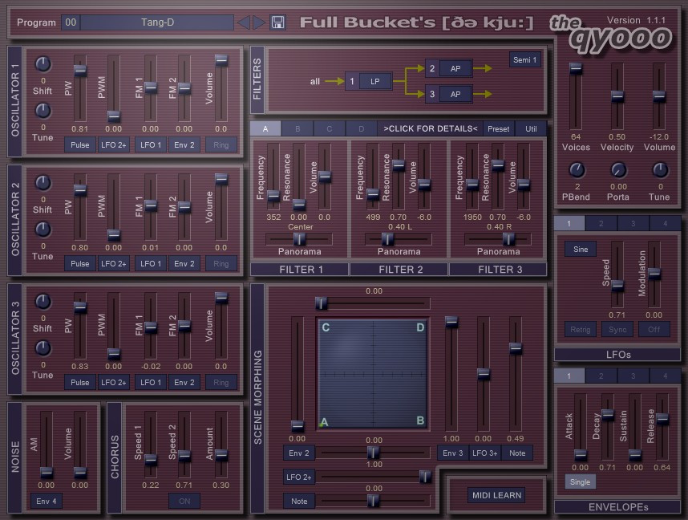Open Oscillator 2 LFO 1 FM source selector
The image size is (688, 520).
151,264
